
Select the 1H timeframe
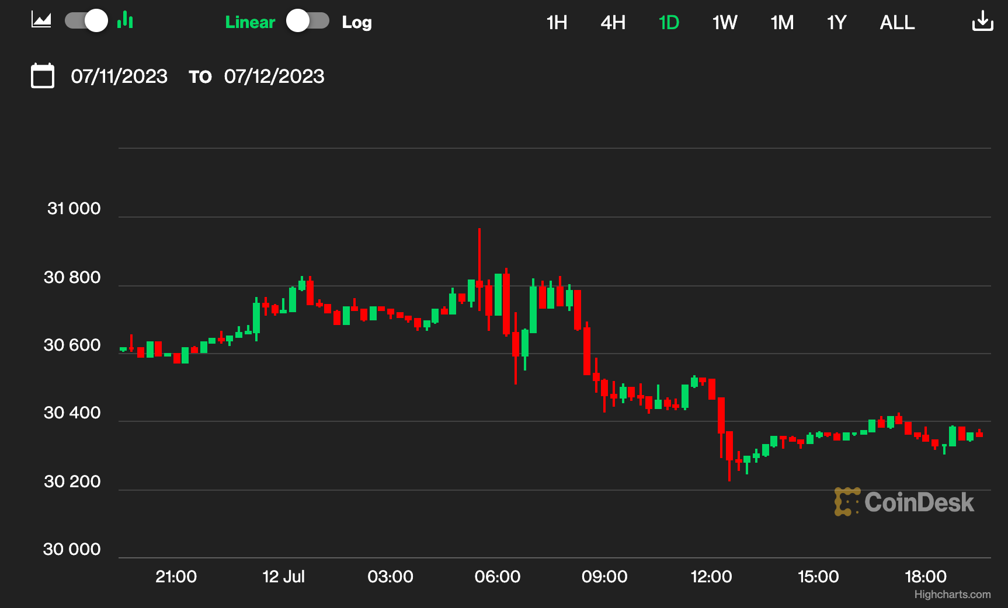(x=557, y=22)
